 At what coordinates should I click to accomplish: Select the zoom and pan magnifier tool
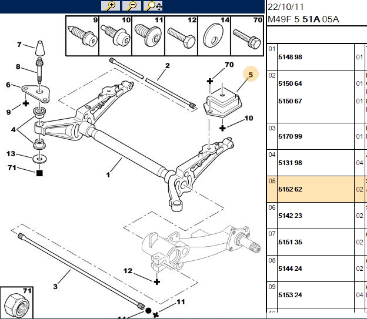tap(153, 6)
